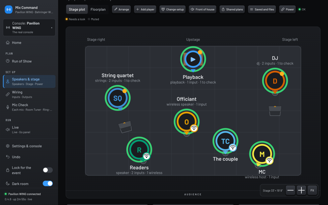Click the Fit button

coord(312,190)
